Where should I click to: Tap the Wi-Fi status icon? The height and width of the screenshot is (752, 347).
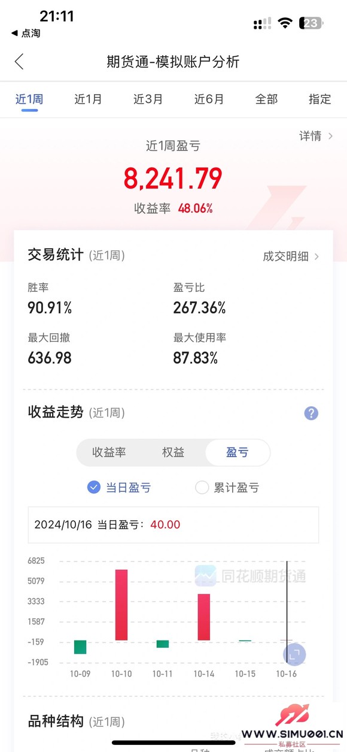[285, 23]
